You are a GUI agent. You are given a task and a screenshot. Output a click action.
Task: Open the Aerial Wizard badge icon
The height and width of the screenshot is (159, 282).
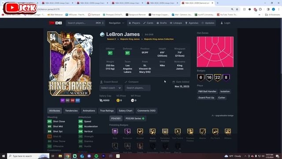pos(152,132)
